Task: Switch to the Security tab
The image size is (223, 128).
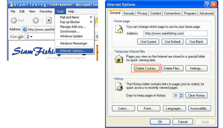Action: [129, 13]
